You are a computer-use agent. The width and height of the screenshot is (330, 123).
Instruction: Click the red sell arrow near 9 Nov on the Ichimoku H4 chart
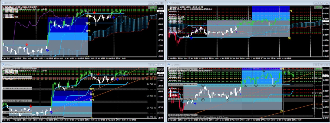click(27, 44)
